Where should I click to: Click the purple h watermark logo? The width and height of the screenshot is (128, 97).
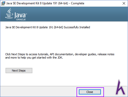click(121, 87)
